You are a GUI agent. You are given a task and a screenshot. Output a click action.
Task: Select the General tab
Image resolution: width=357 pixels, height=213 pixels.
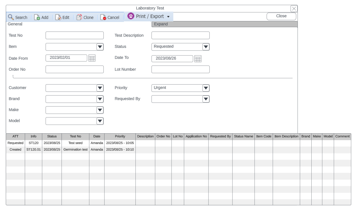click(15, 24)
